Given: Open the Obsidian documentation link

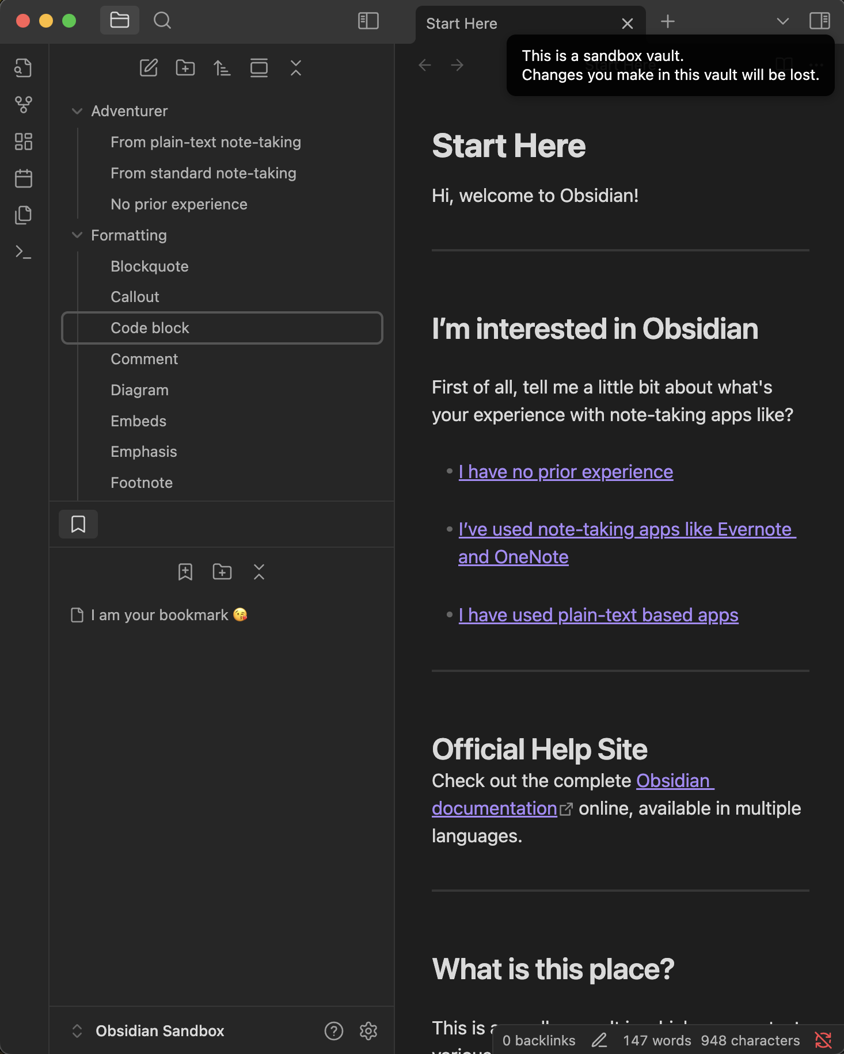Looking at the screenshot, I should (573, 795).
